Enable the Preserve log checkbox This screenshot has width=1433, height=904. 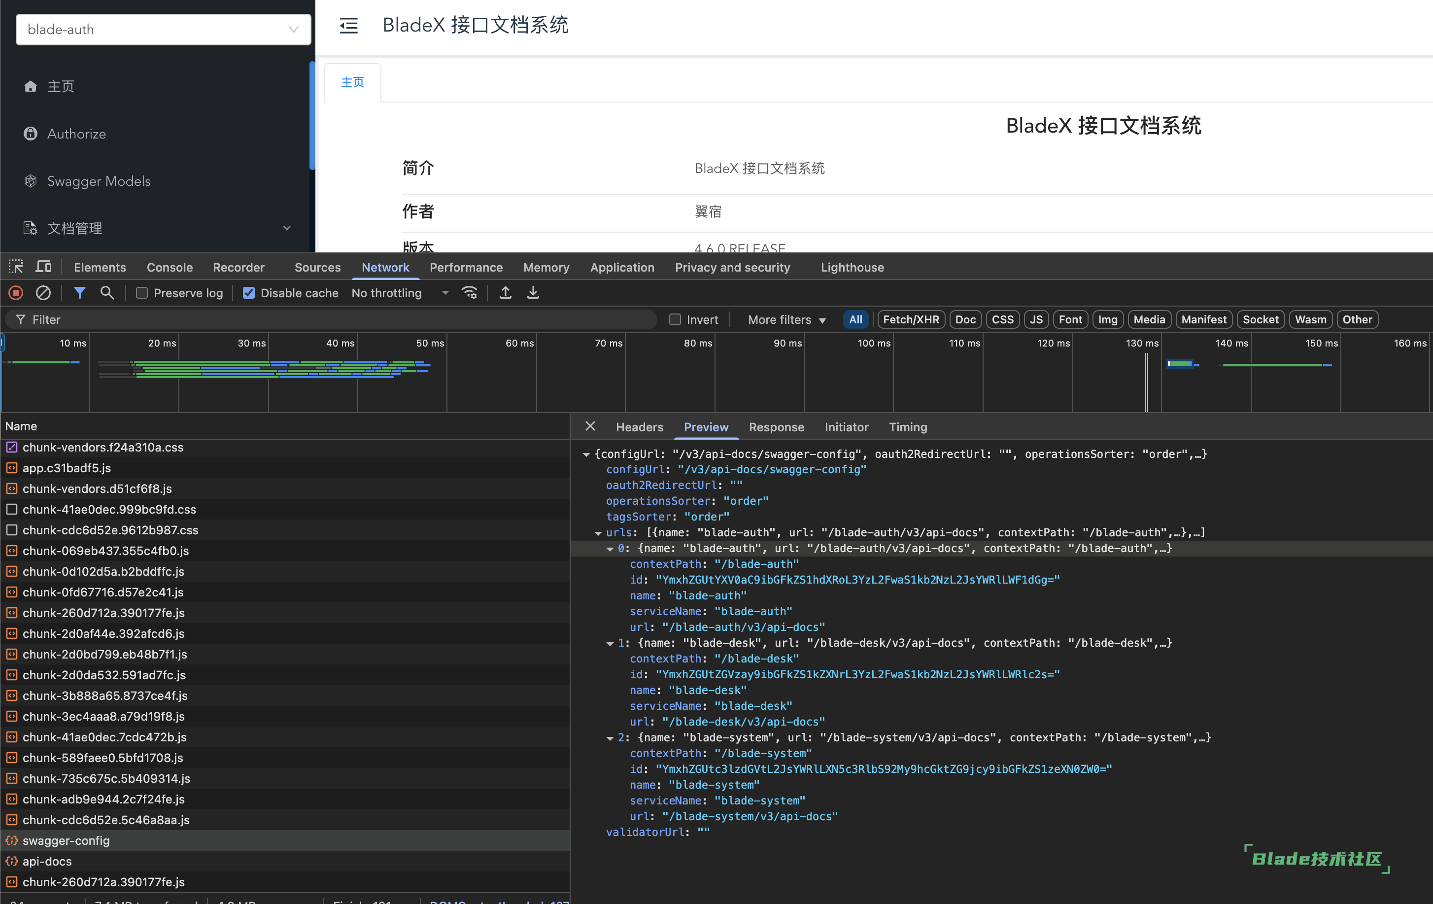pos(141,293)
